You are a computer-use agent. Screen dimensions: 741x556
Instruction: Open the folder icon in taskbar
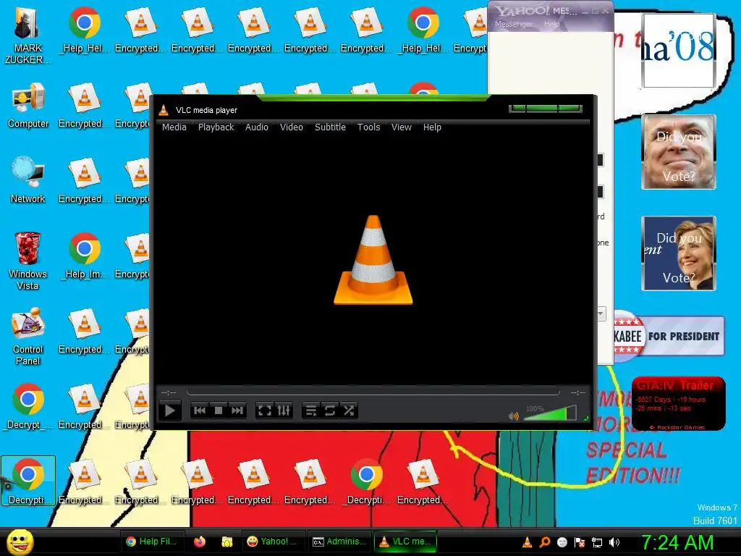point(226,542)
